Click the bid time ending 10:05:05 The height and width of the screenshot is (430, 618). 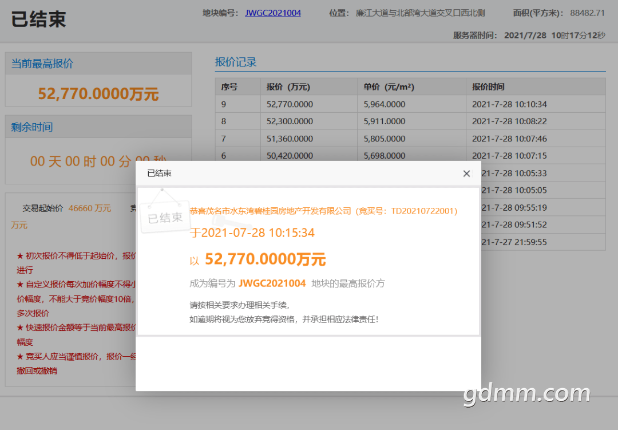coord(514,190)
